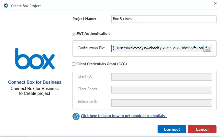Viewport: 221px width, 137px height.
Task: Open the external link icon beside credentials help
Action: [76, 116]
